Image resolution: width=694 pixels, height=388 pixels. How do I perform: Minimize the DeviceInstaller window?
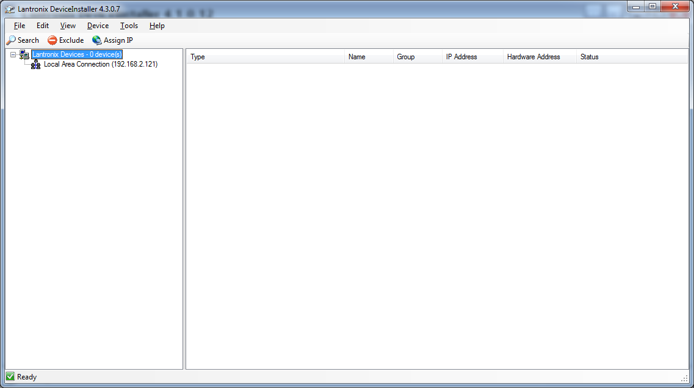(636, 7)
